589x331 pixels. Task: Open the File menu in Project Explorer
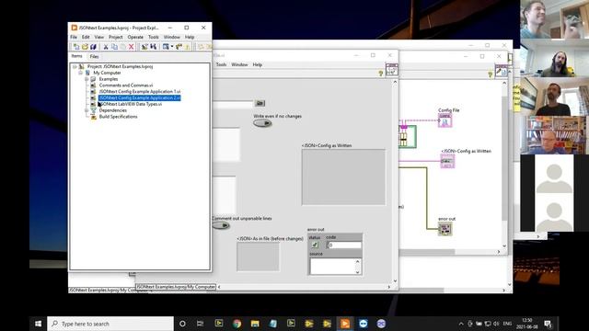[x=74, y=37]
